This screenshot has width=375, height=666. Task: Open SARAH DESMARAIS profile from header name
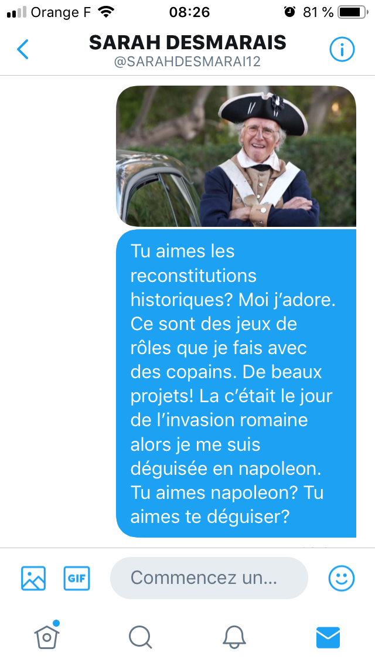click(x=187, y=42)
